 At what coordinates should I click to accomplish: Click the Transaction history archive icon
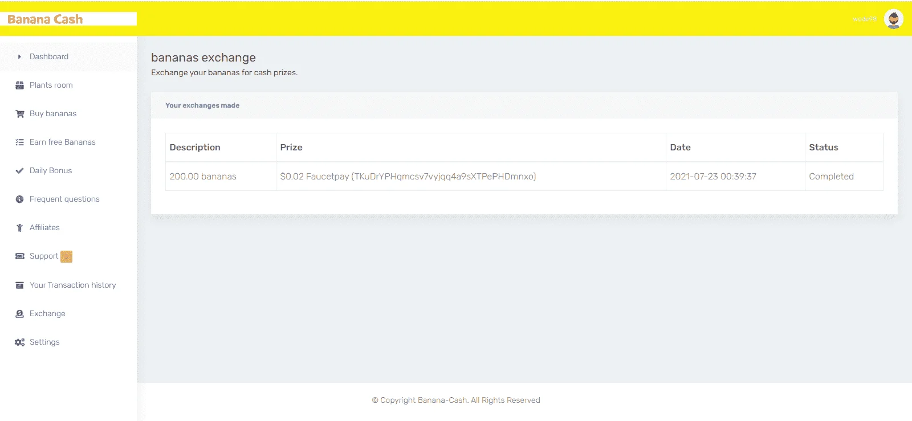pyautogui.click(x=19, y=285)
